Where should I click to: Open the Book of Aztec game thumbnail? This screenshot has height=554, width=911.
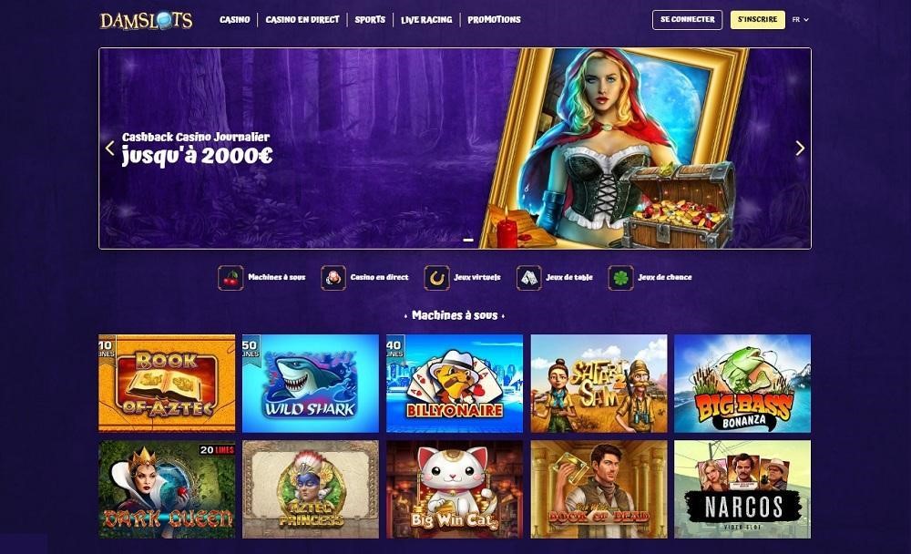167,383
